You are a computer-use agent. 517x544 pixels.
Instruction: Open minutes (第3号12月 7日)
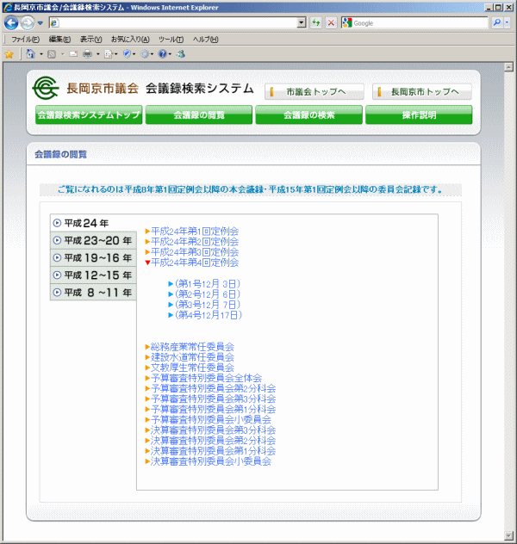(x=208, y=305)
